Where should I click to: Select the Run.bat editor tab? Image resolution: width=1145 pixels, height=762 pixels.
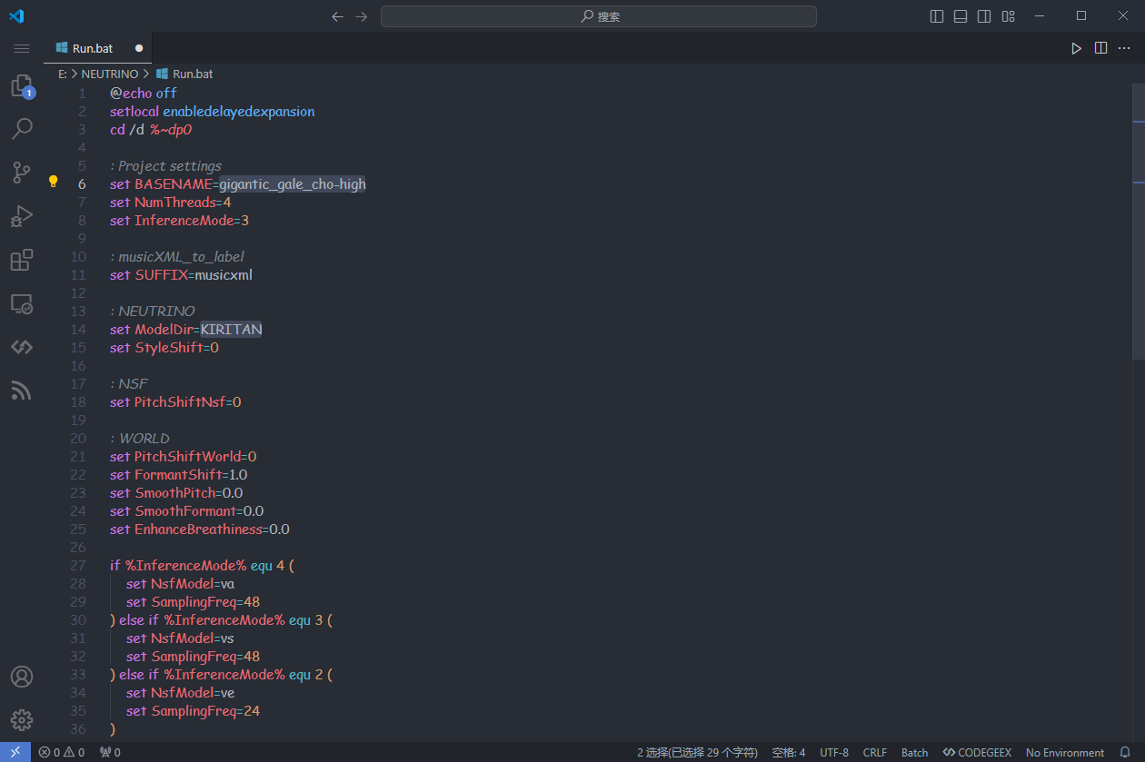point(93,48)
